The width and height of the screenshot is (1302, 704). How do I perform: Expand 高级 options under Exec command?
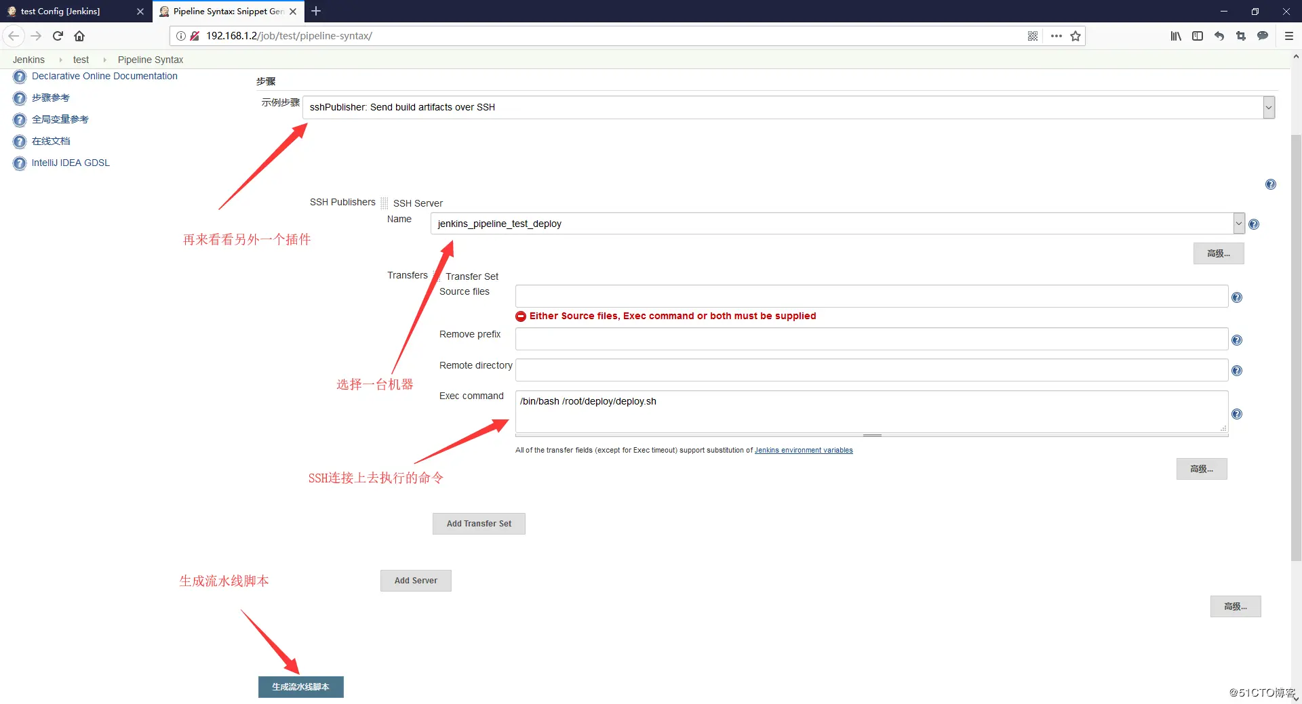coord(1202,469)
